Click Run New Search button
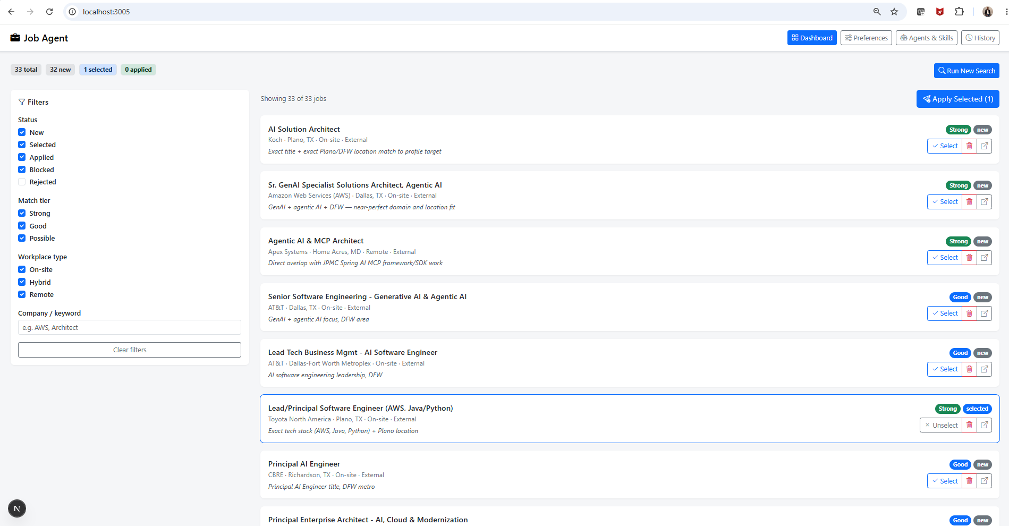This screenshot has width=1009, height=526. (966, 71)
